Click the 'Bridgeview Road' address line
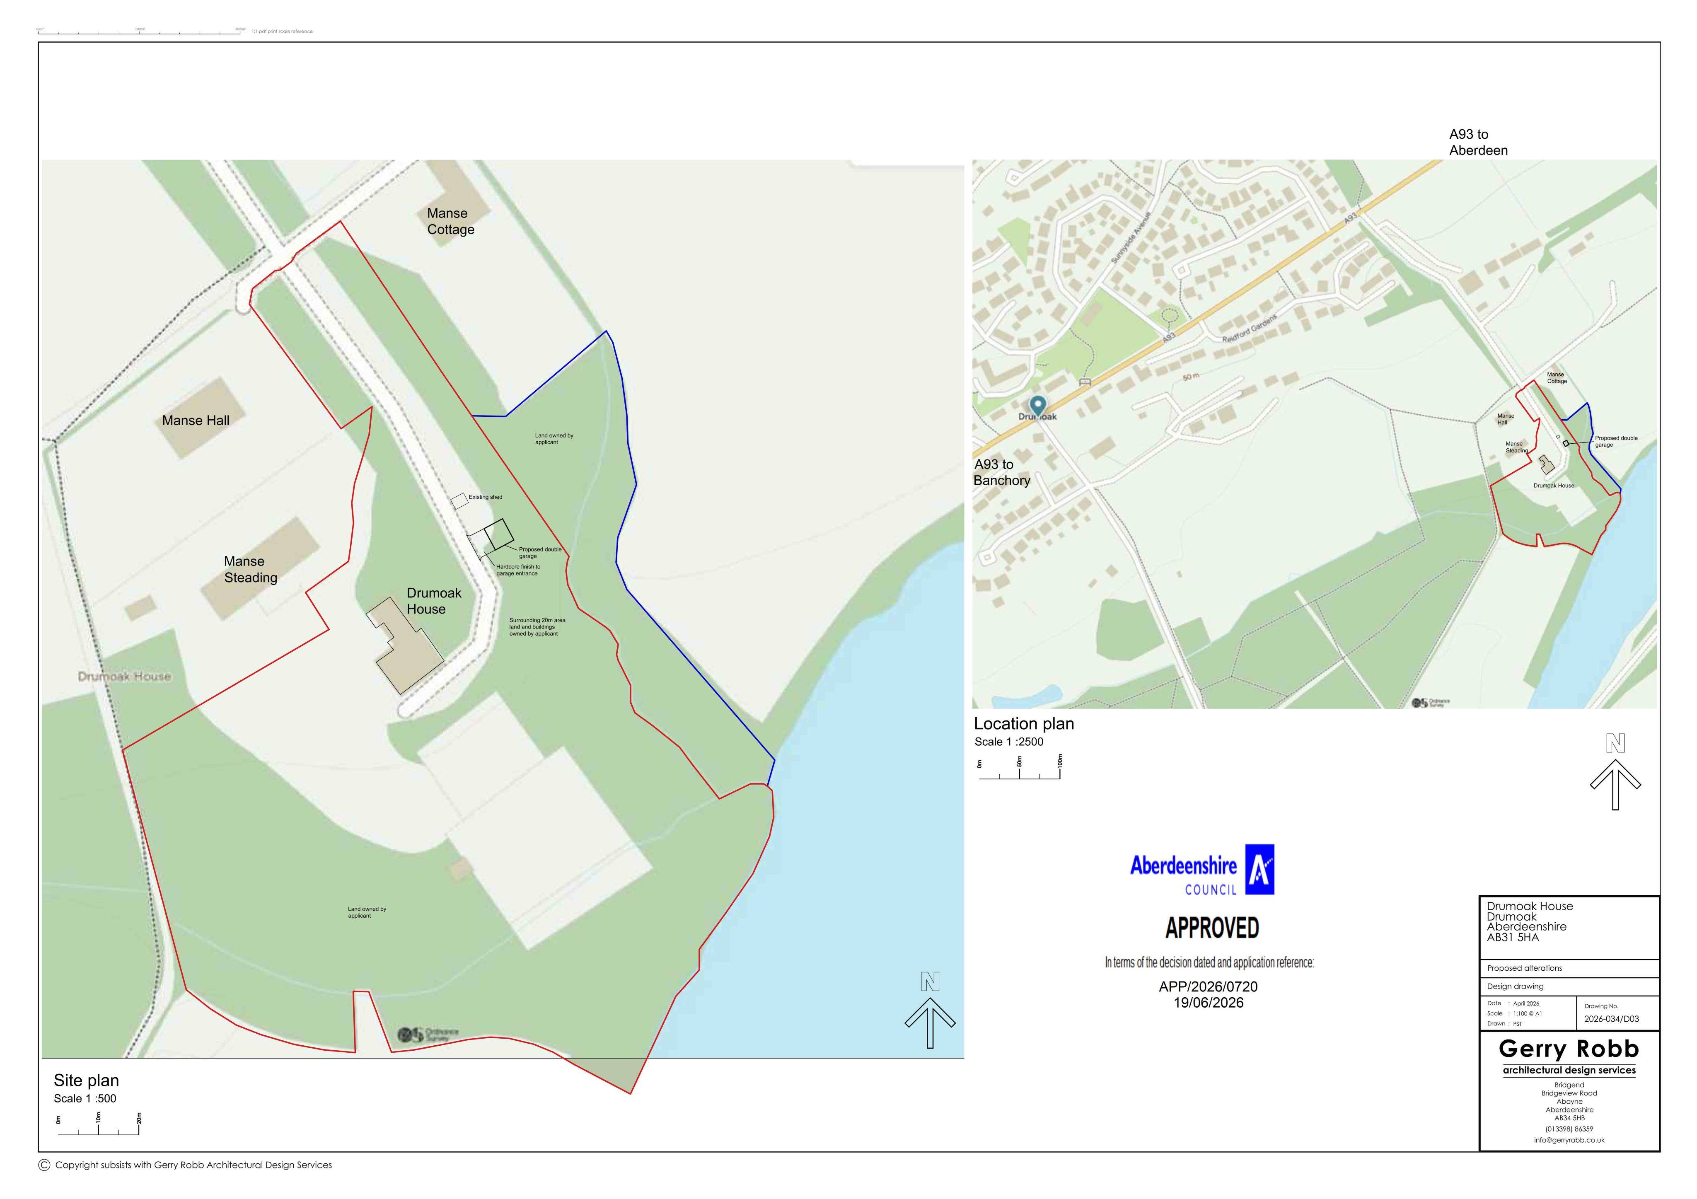Screen dimensions: 1697x1199 pos(1569,1093)
